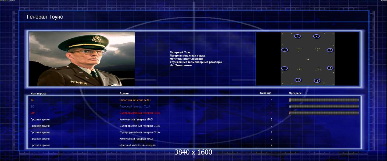Select player name Tik in the list
The height and width of the screenshot is (161, 387).
click(33, 100)
